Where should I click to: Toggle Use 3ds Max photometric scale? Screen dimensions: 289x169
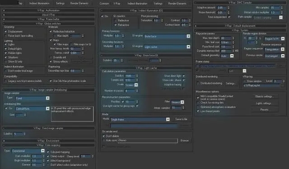point(51,81)
